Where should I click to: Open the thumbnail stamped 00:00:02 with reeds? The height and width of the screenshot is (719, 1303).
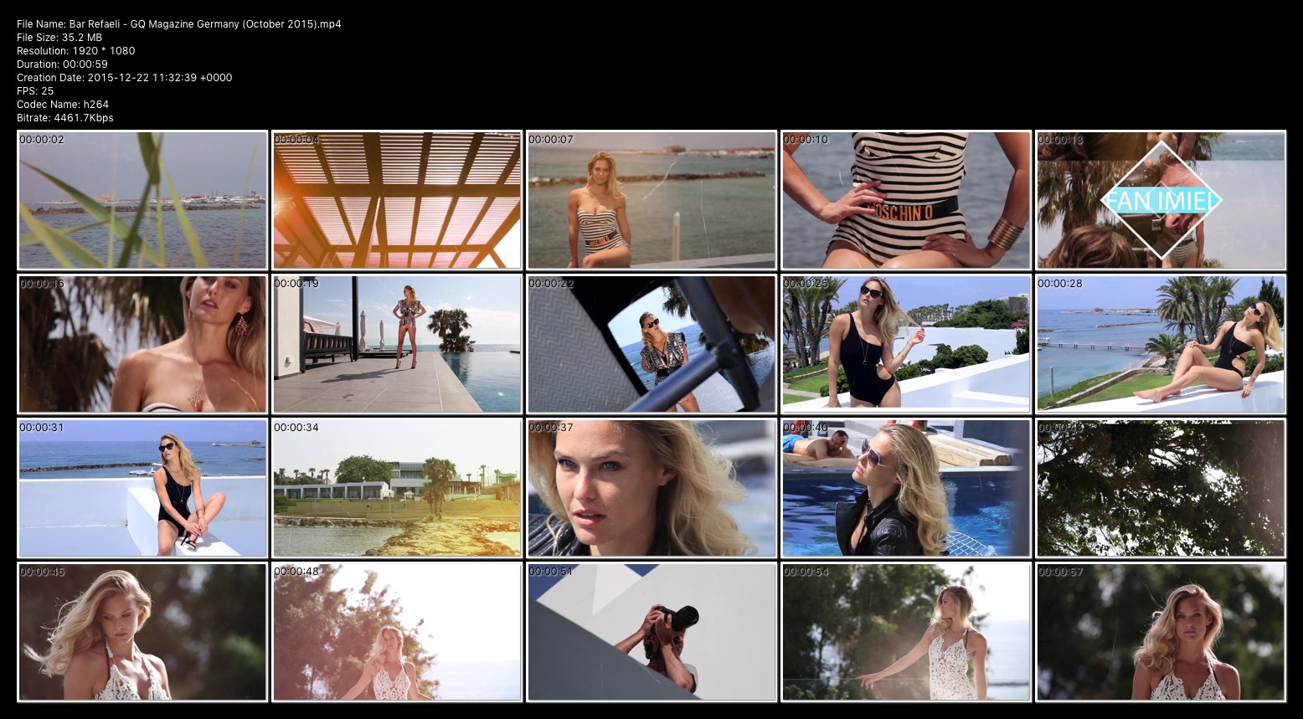[142, 200]
